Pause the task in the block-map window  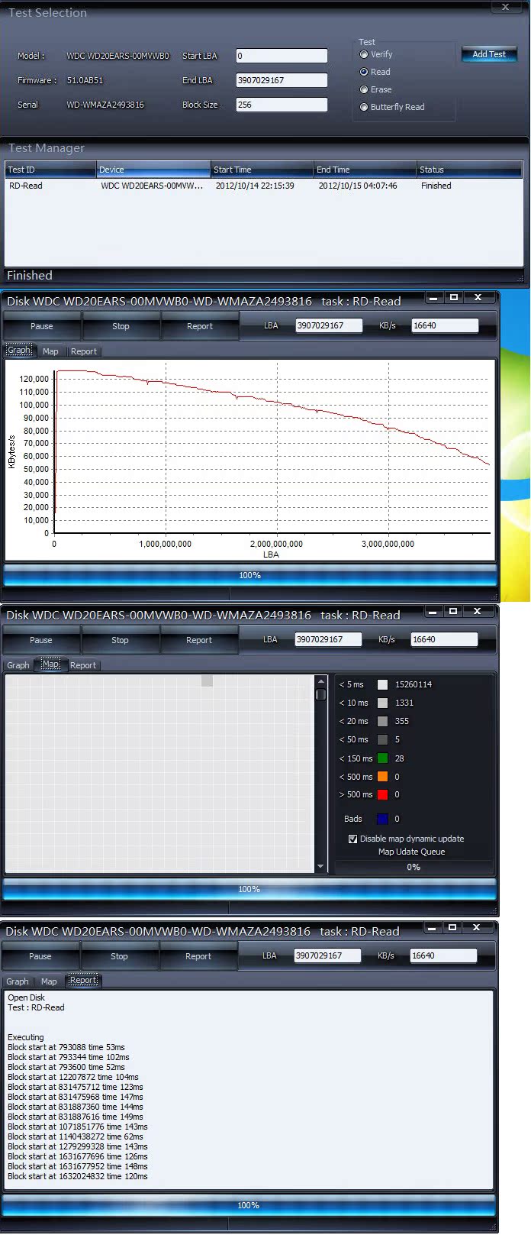[41, 640]
